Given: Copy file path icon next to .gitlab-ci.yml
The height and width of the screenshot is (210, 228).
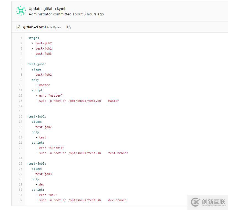Looking at the screenshot, I should click(68, 27).
